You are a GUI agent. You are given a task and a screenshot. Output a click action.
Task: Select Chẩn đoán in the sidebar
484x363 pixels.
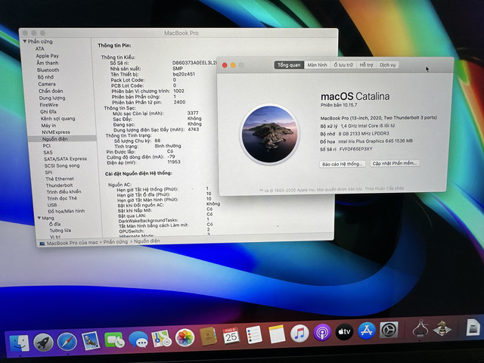click(51, 91)
